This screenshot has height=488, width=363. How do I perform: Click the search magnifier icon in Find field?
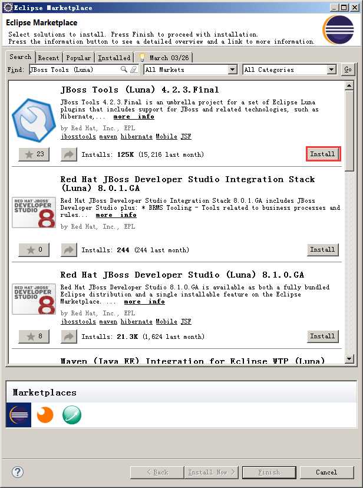point(124,70)
